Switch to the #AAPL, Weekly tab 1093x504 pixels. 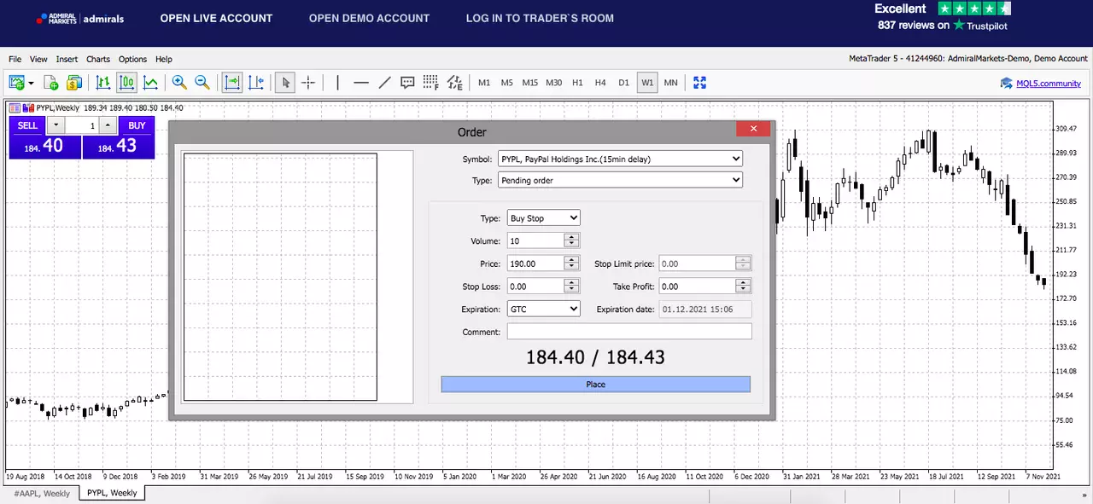pyautogui.click(x=41, y=493)
